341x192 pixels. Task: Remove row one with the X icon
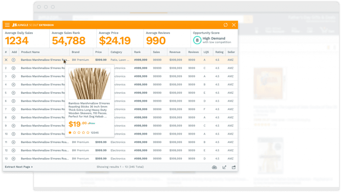pos(6,60)
